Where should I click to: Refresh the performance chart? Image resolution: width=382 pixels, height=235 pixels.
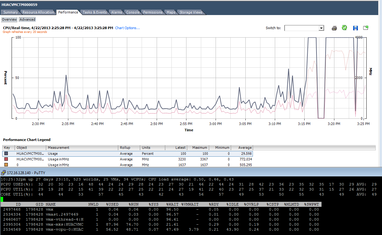point(344,28)
